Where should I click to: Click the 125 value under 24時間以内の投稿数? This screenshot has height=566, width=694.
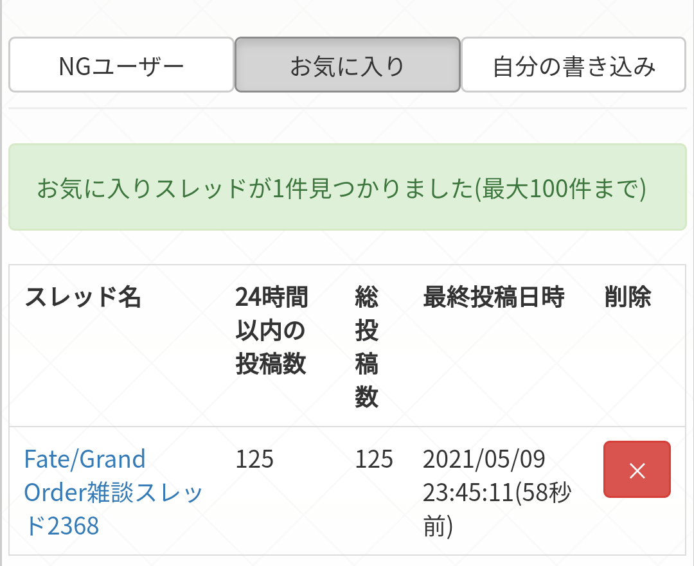click(254, 459)
